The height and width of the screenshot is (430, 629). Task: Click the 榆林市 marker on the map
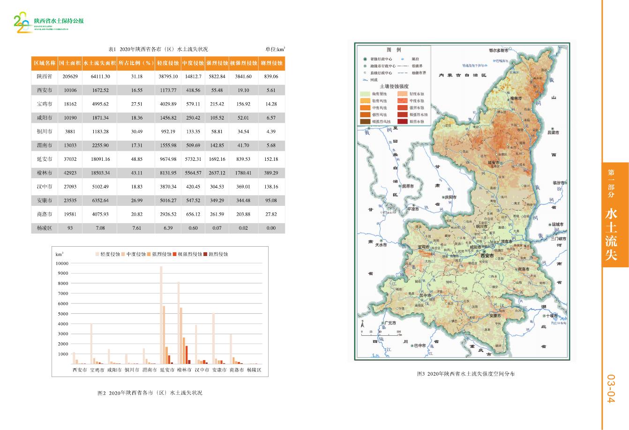point(508,99)
